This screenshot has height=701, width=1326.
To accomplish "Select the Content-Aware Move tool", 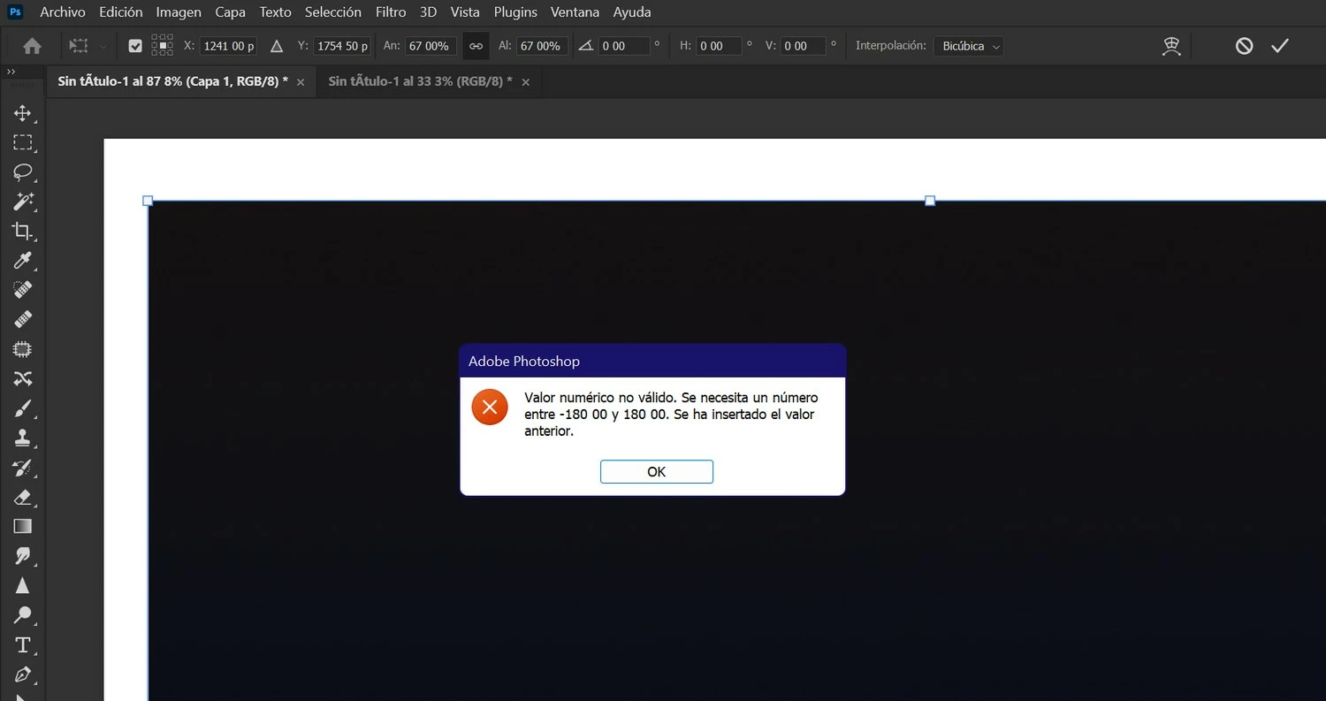I will [x=23, y=378].
